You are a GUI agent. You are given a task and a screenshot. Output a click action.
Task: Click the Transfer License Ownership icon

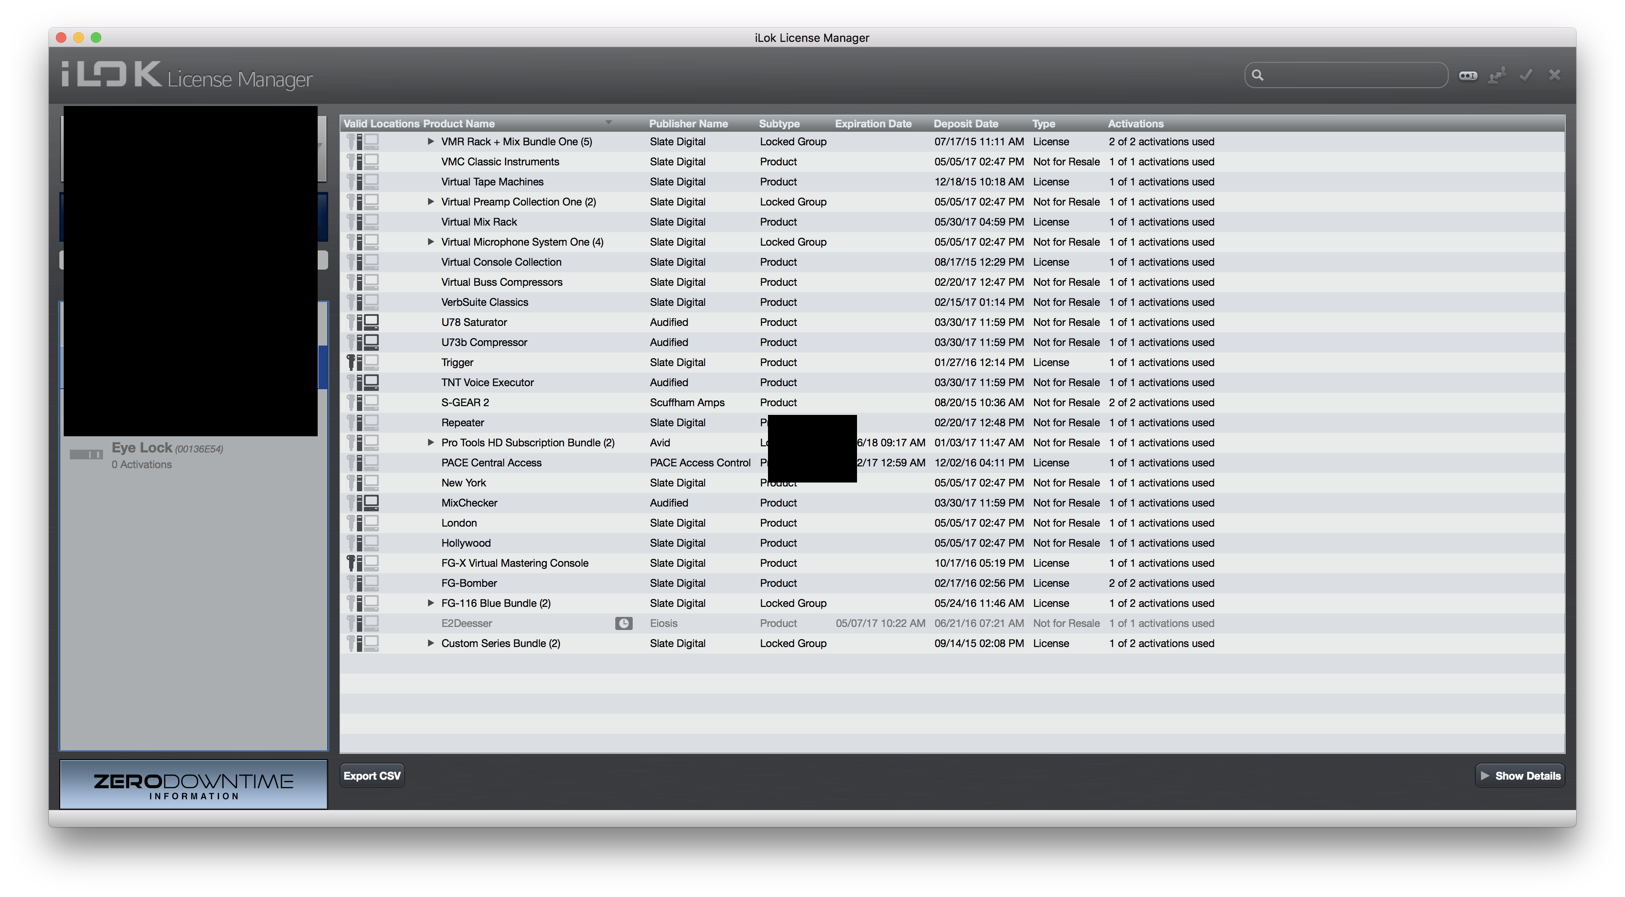point(1497,76)
